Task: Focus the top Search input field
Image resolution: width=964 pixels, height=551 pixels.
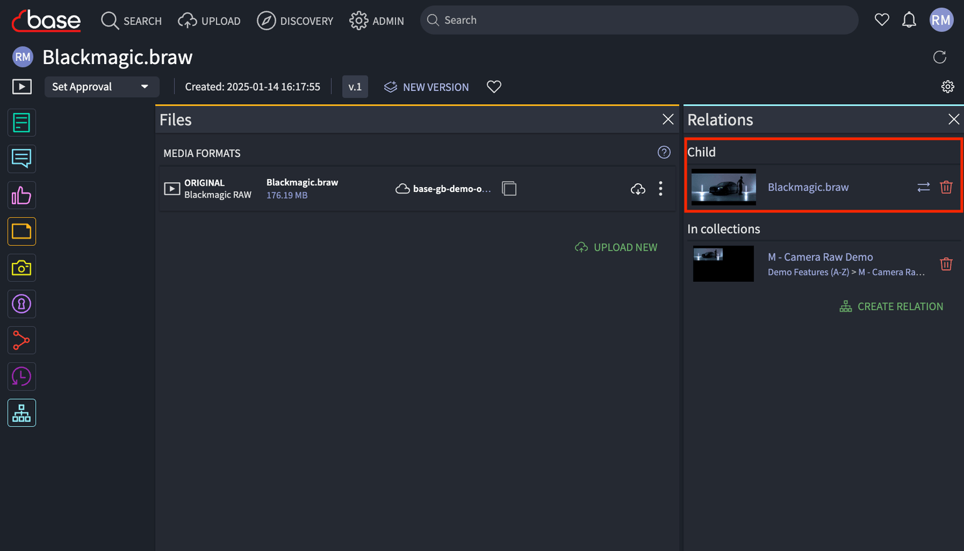Action: pyautogui.click(x=639, y=20)
